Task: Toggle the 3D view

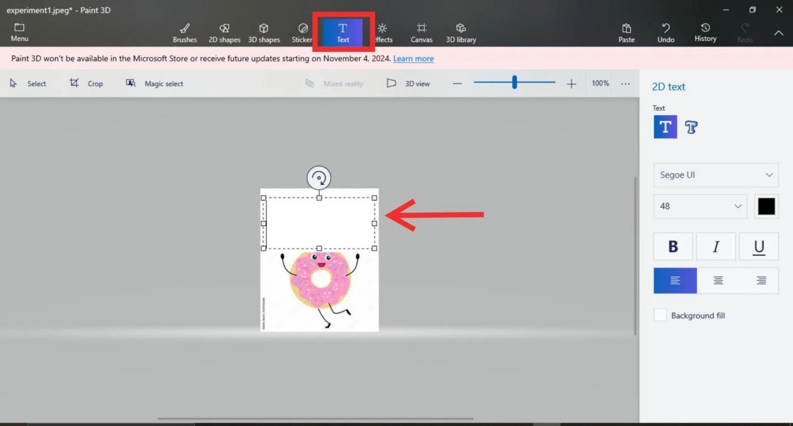Action: (408, 84)
